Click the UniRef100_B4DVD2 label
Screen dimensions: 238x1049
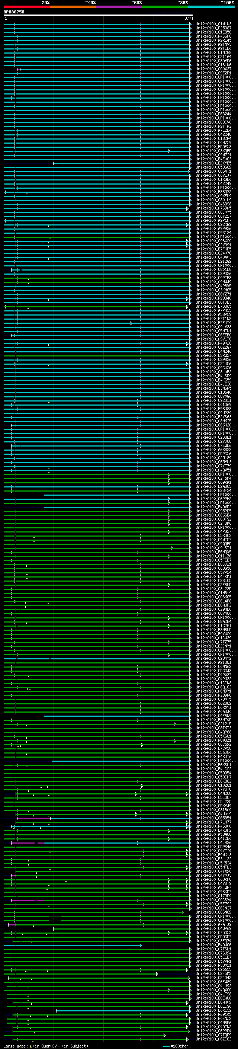(213, 507)
